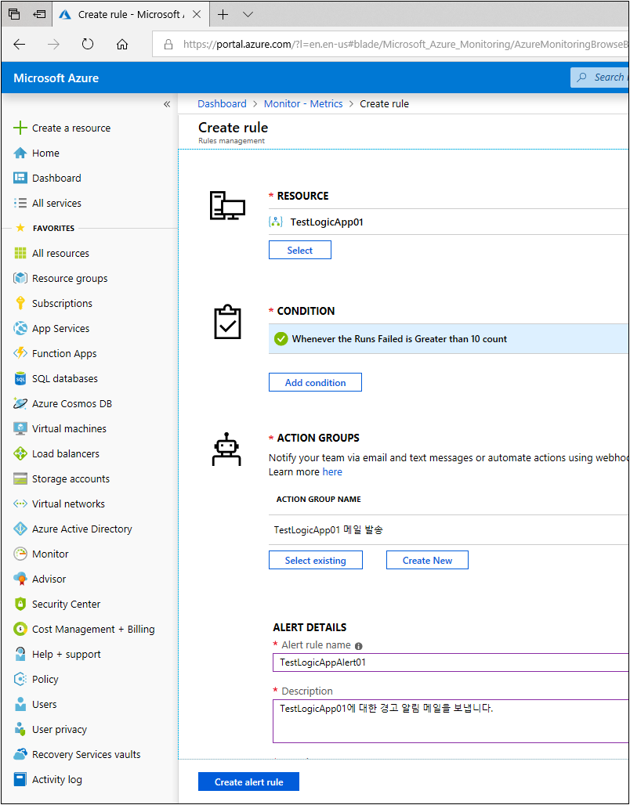
Task: Click the Microsoft Azure header title
Action: (x=56, y=78)
